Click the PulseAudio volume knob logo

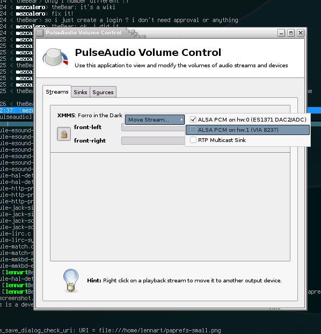(x=55, y=57)
